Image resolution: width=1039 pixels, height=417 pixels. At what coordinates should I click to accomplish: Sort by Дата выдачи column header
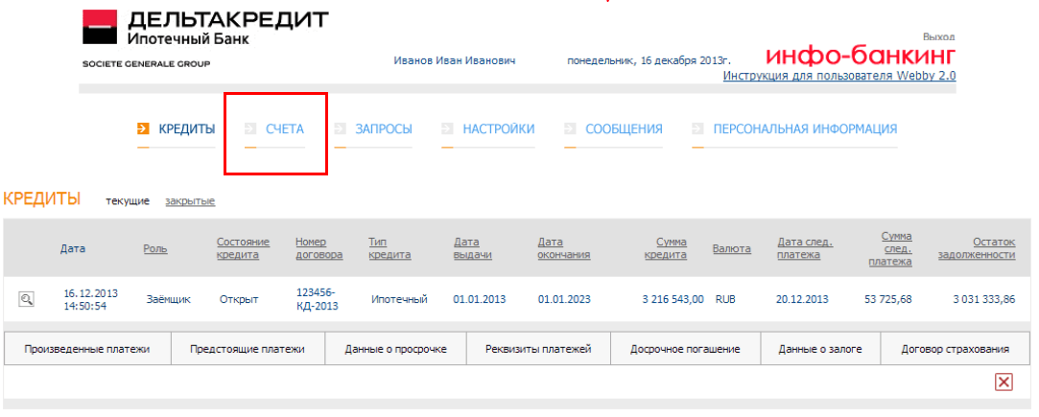click(472, 249)
